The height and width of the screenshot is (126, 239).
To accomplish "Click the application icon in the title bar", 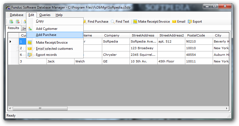I will (8, 7).
